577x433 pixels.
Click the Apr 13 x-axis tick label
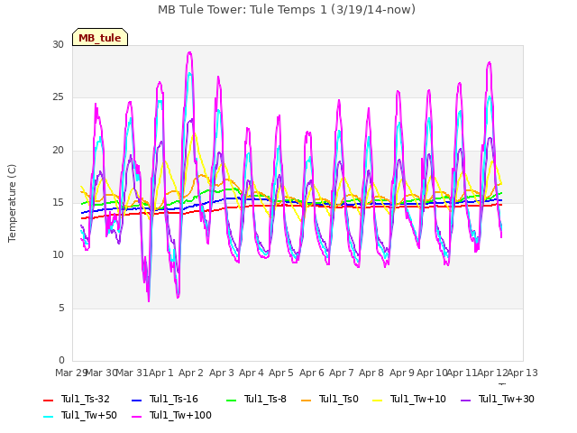click(x=523, y=373)
